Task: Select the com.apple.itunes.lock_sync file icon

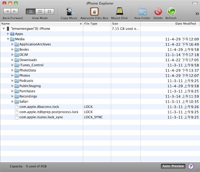Action: pyautogui.click(x=17, y=117)
